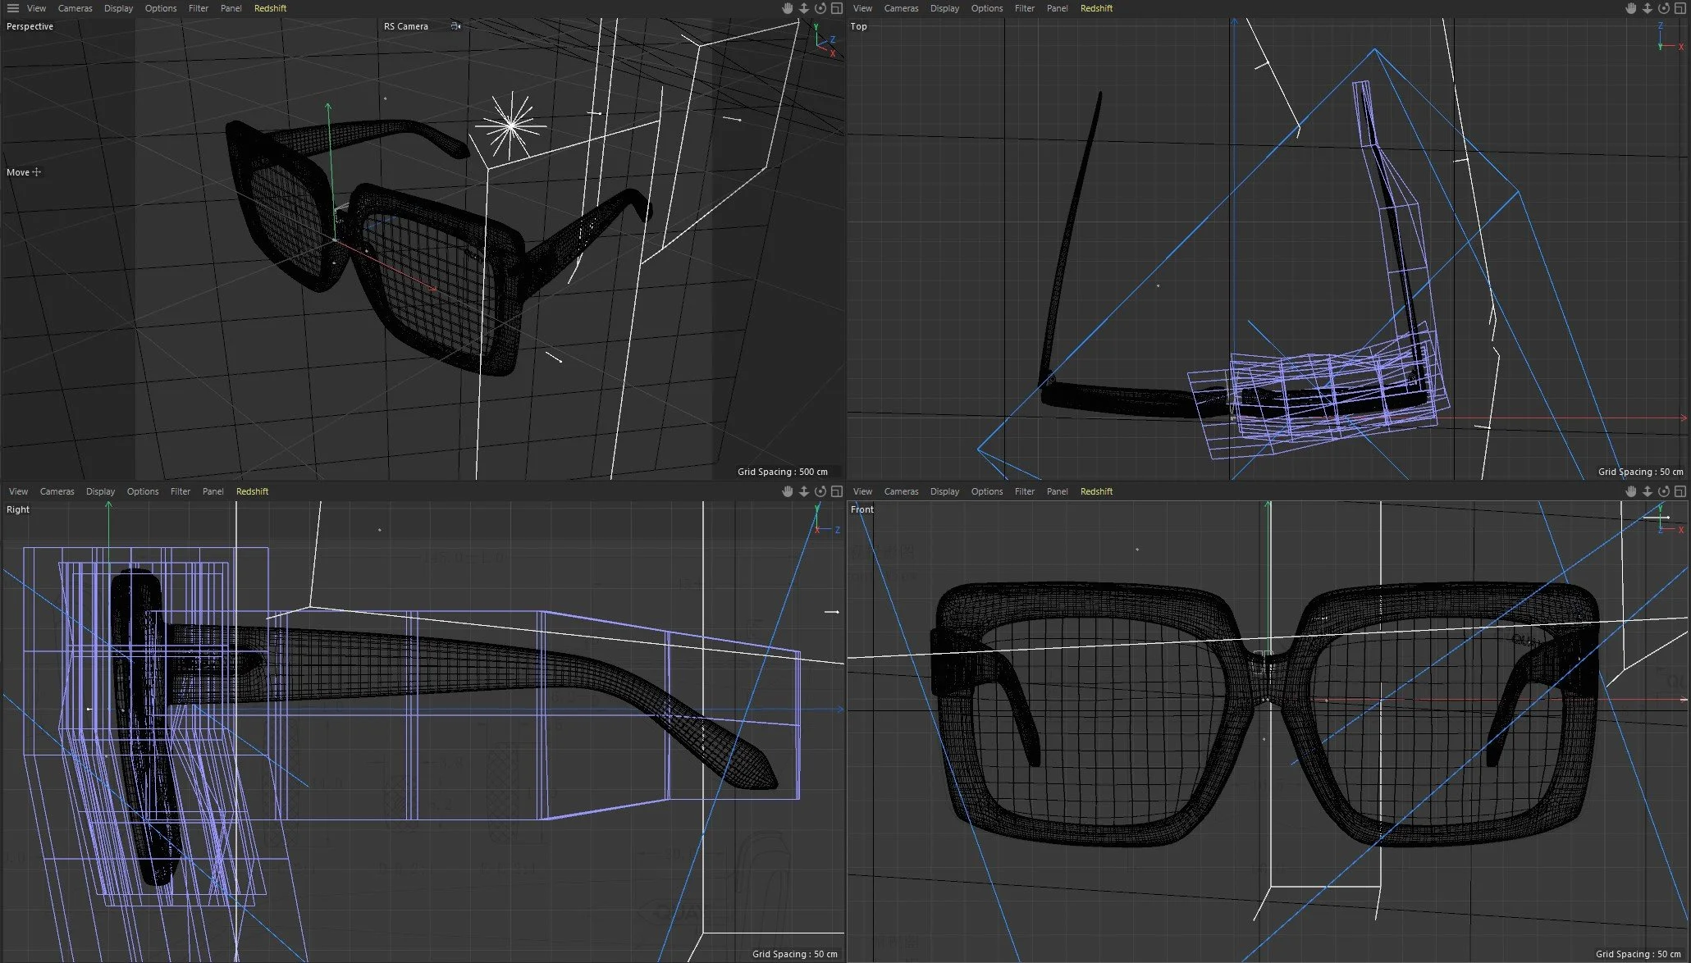Open Redshift menu in the Perspective viewport
This screenshot has height=963, width=1691.
(270, 8)
